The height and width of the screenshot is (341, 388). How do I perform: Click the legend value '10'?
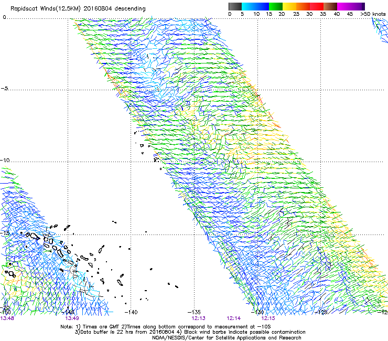tap(256, 14)
